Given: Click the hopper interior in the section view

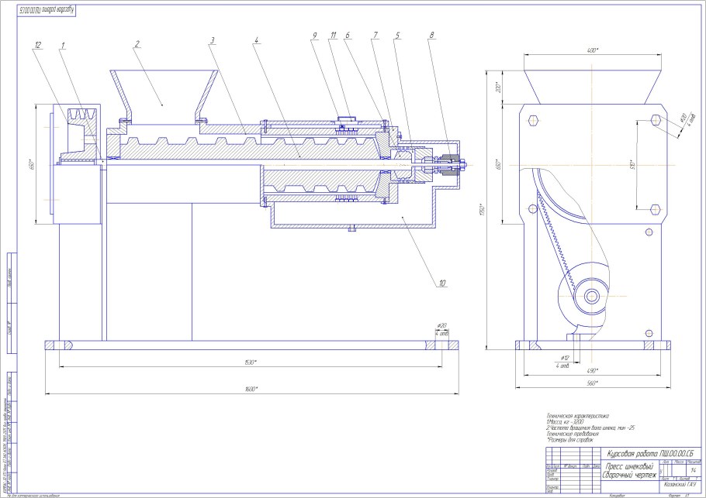Looking at the screenshot, I should pyautogui.click(x=161, y=101).
